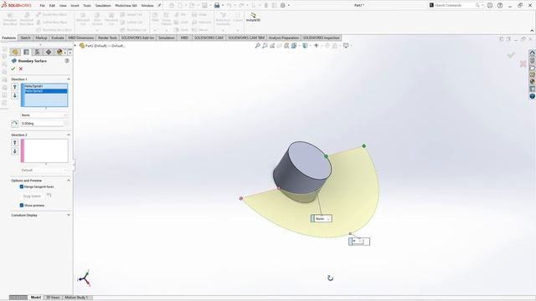Click the Print icon in title bar
Screen dimensions: 536x301
click(217, 6)
